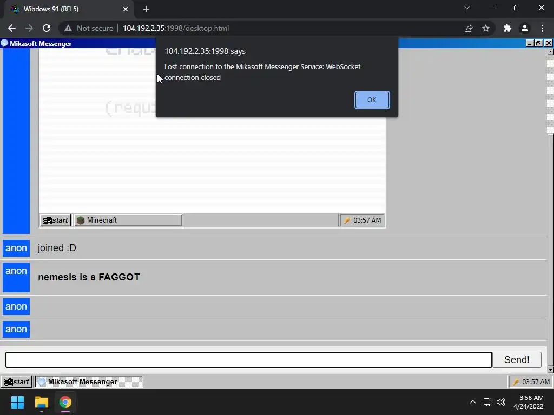This screenshot has width=554, height=415.
Task: Click the start button inside the shared screenshot
Action: click(x=56, y=220)
